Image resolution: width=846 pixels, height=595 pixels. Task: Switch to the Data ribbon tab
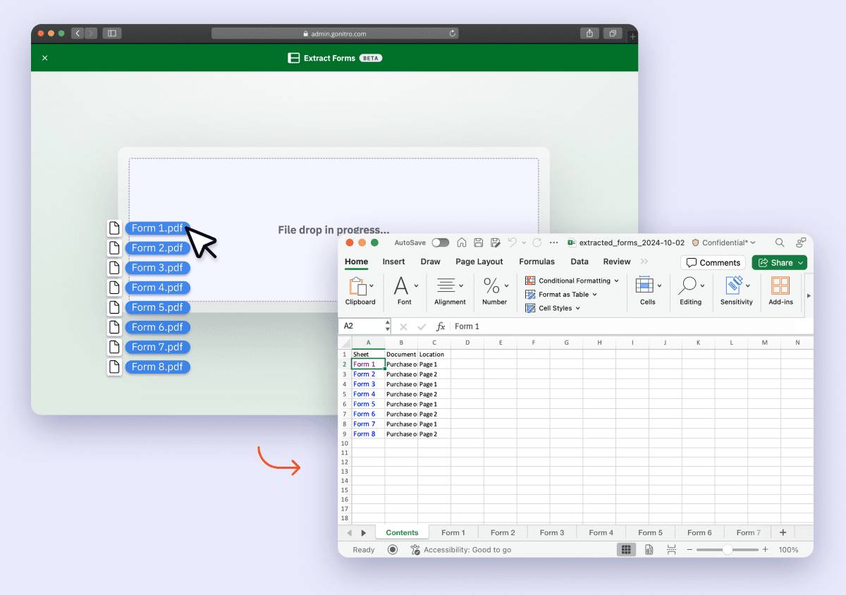coord(580,262)
